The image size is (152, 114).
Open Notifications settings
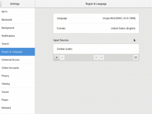tap(17, 36)
